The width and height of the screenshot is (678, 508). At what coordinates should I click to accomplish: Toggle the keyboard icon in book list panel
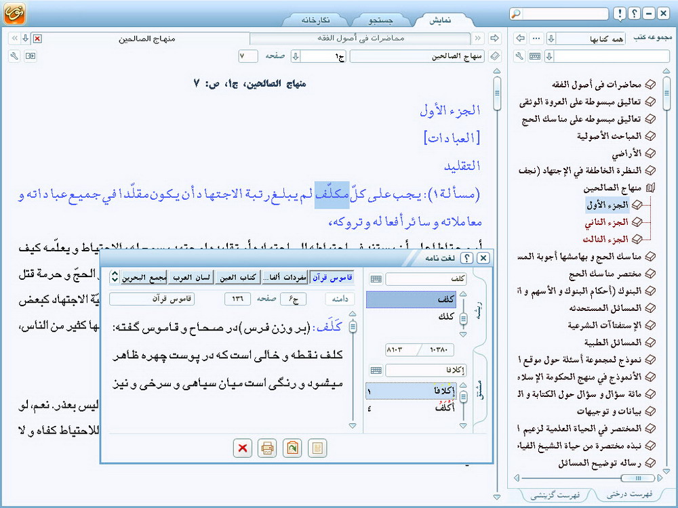(535, 56)
